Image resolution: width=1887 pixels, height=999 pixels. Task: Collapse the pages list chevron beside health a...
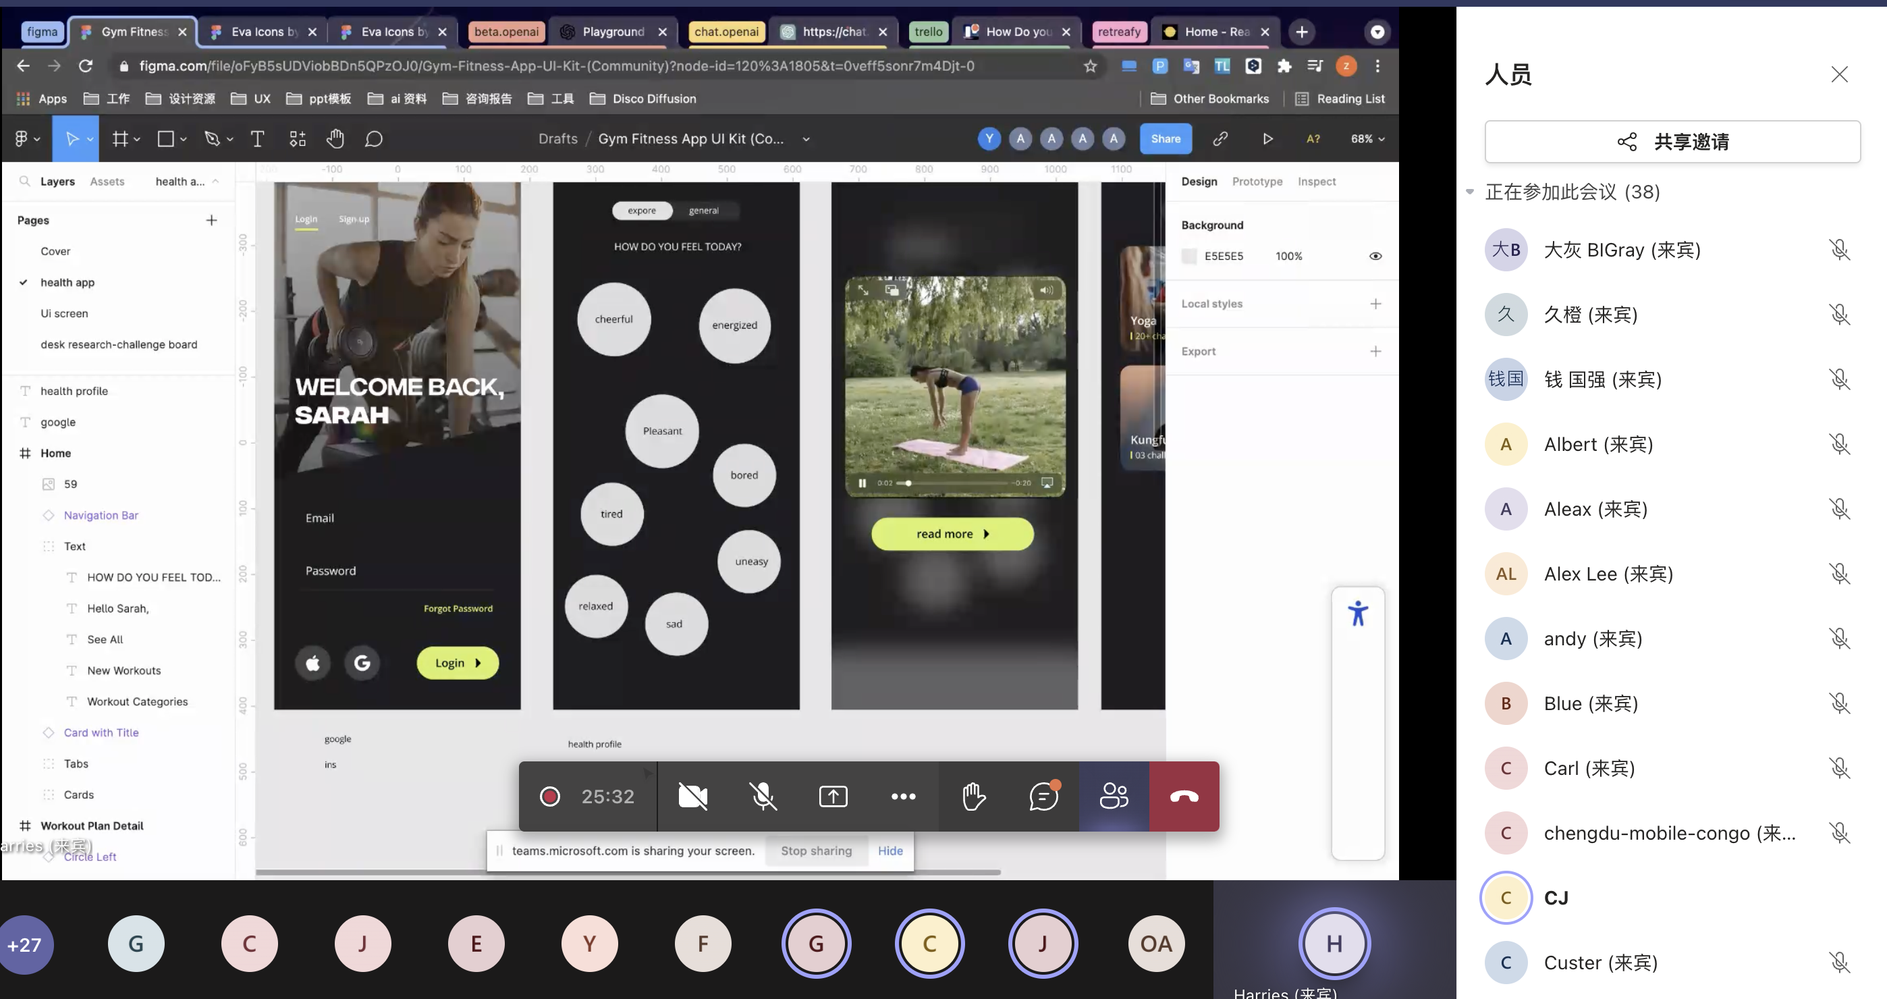click(x=215, y=181)
